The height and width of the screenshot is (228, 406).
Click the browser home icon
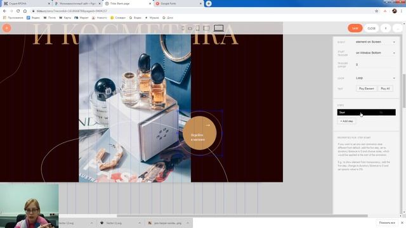pos(25,11)
